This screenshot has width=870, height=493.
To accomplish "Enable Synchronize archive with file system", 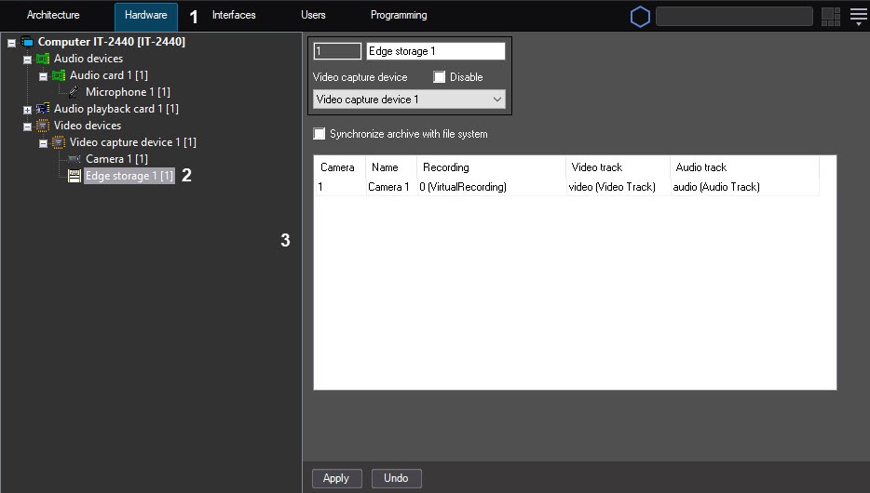I will [319, 134].
